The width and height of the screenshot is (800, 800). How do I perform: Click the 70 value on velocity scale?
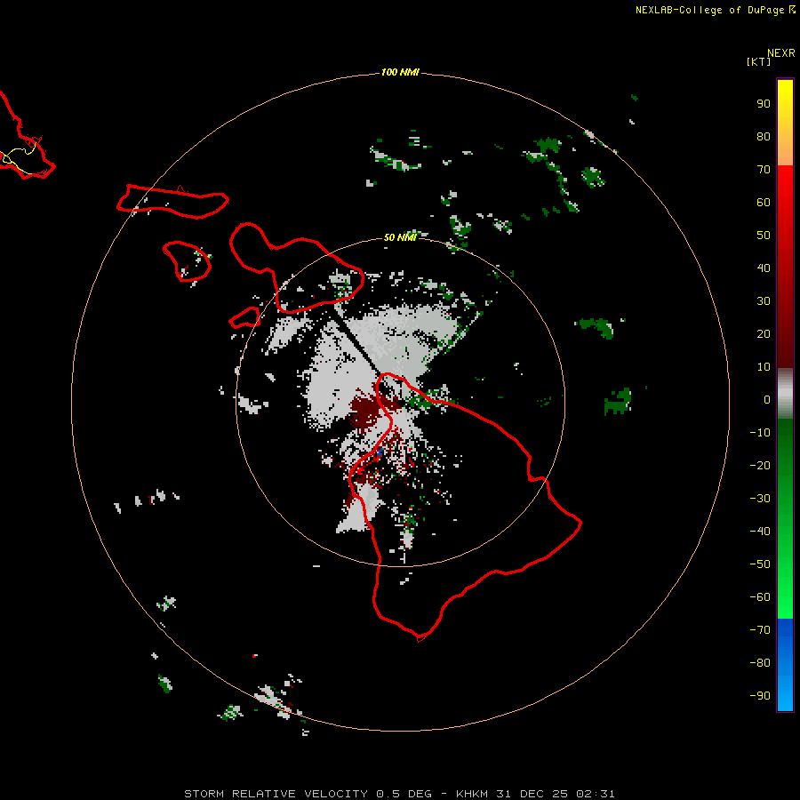pyautogui.click(x=764, y=170)
